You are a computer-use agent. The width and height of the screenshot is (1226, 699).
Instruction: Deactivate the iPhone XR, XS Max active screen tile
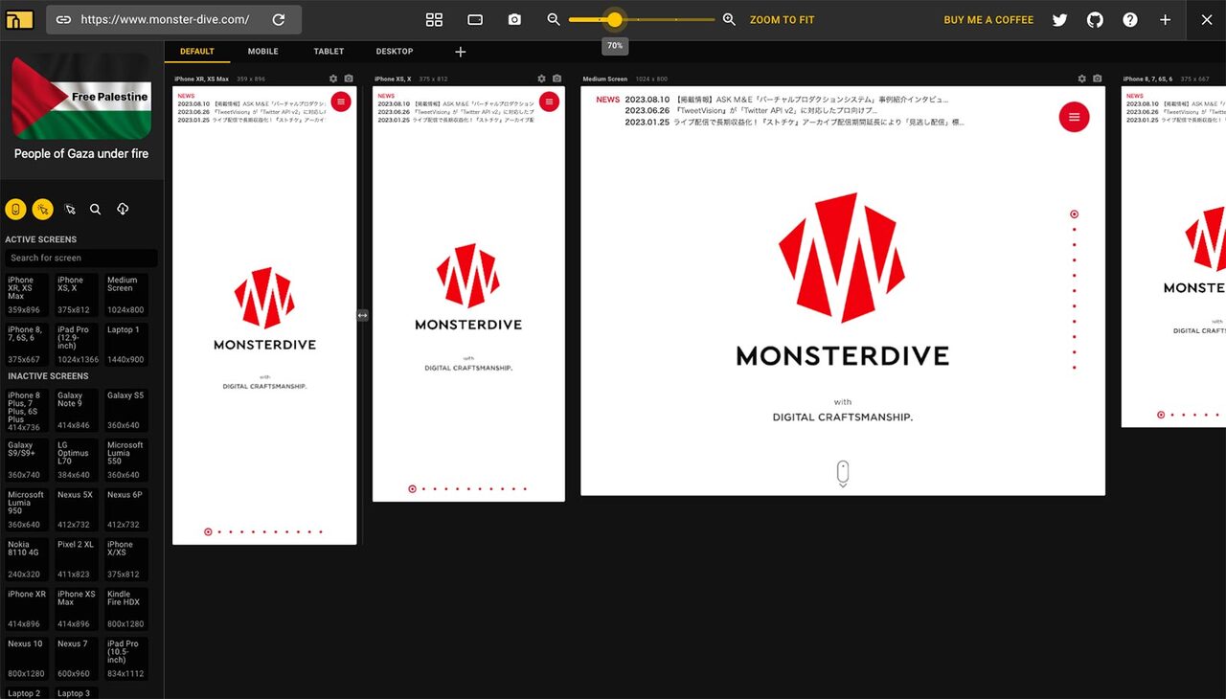27,295
